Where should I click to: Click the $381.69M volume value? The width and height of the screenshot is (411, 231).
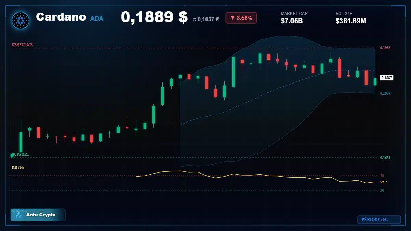click(x=351, y=21)
